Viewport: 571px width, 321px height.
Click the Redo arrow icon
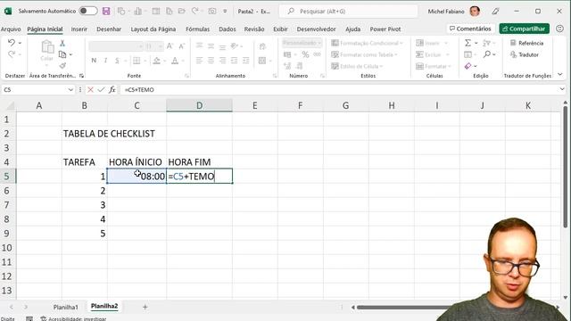11,54
